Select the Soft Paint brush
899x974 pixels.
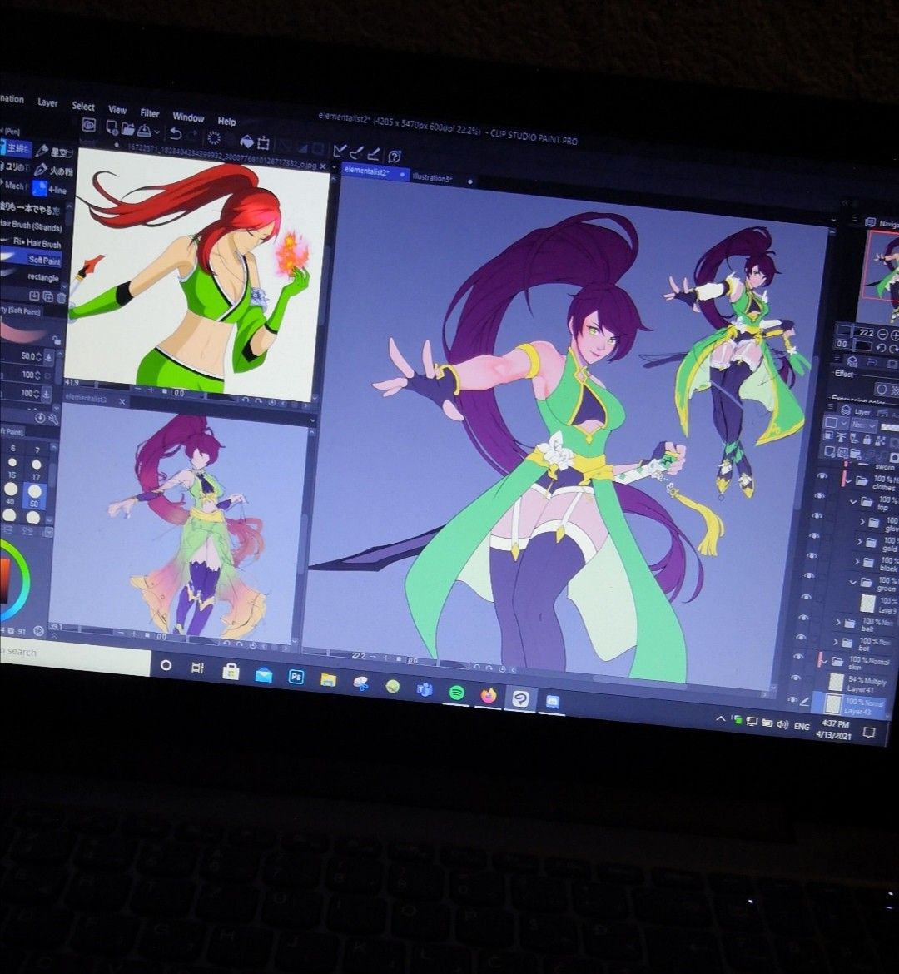point(31,258)
